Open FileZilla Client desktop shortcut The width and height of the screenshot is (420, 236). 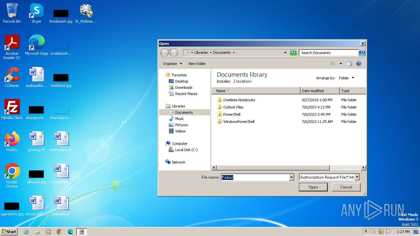[x=12, y=109]
